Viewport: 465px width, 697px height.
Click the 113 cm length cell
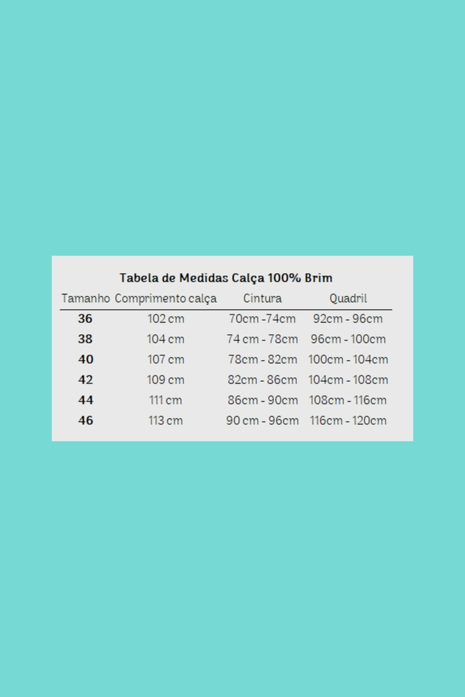click(166, 420)
